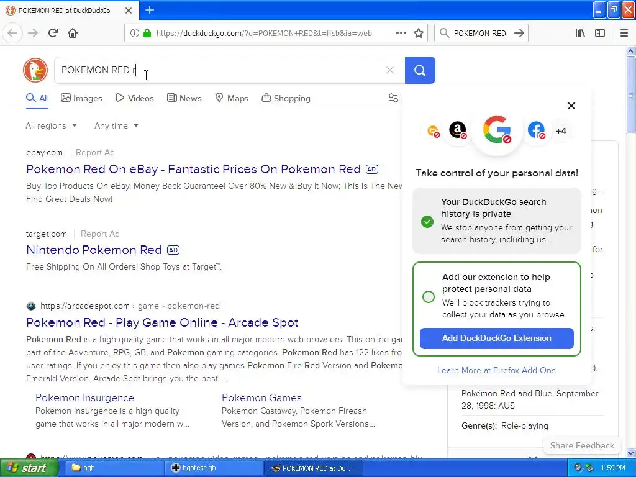The height and width of the screenshot is (477, 636).
Task: Click Report Ad next to target.com
Action: click(100, 234)
